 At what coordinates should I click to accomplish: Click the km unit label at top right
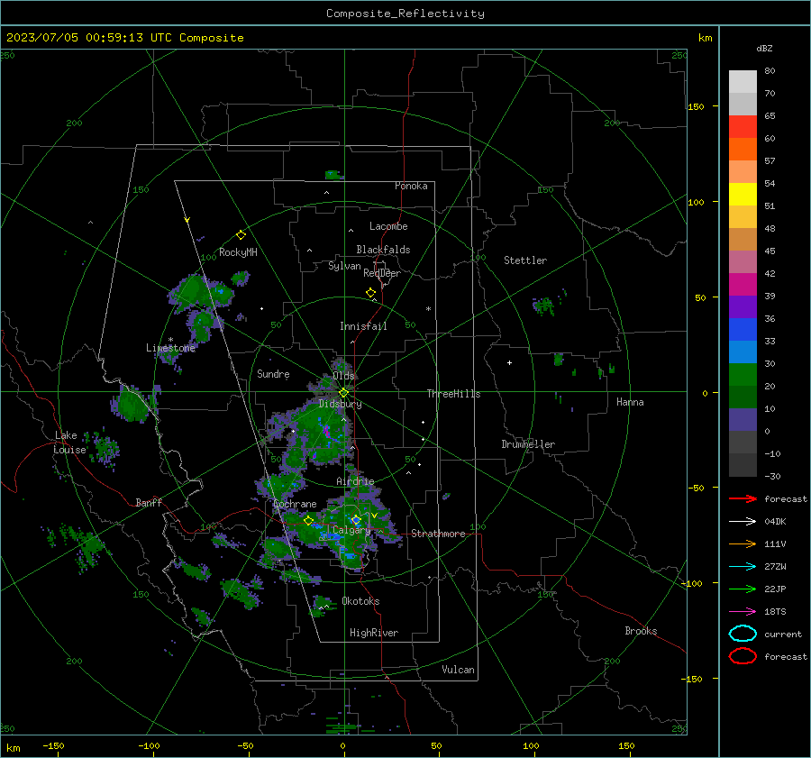coord(705,38)
